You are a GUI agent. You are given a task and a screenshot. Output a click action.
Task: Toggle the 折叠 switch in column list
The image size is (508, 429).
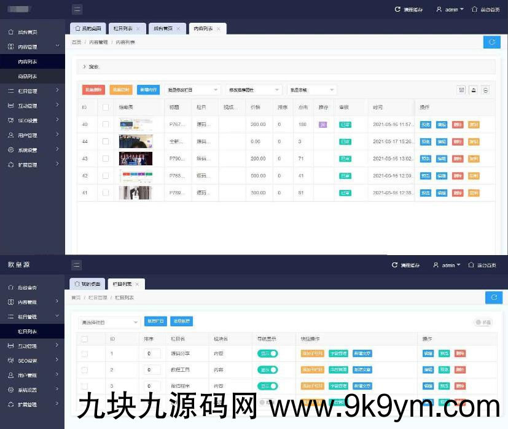(483, 322)
